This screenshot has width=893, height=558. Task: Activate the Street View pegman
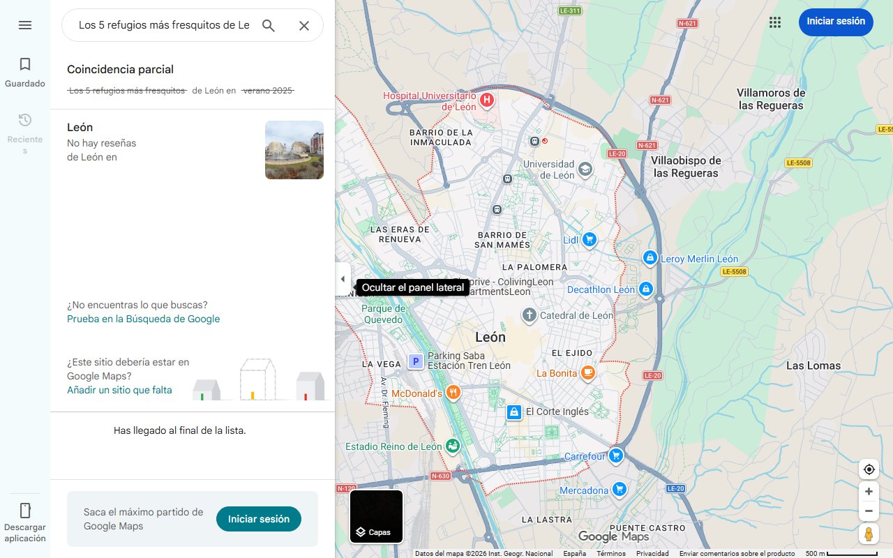pos(869,534)
